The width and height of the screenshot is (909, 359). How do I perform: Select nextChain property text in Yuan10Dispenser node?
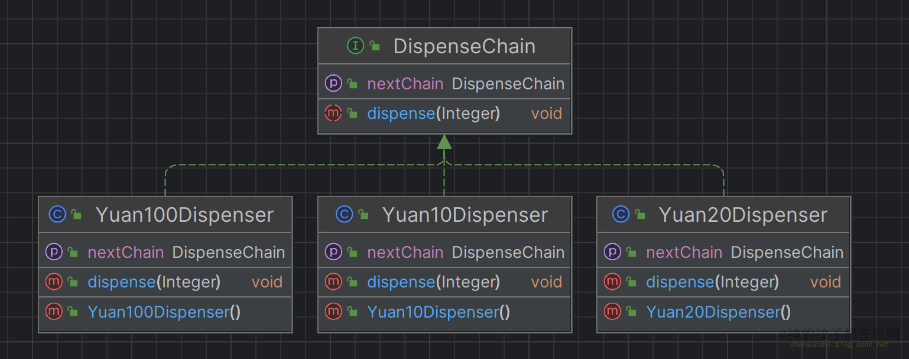pyautogui.click(x=405, y=253)
